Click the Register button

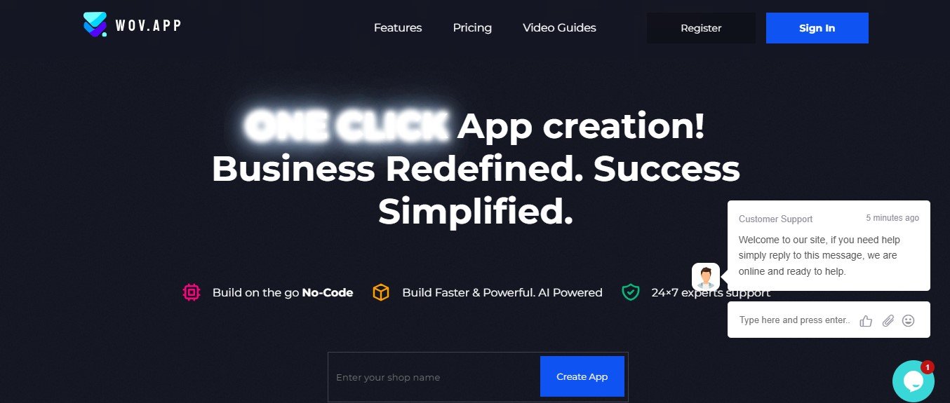tap(701, 28)
